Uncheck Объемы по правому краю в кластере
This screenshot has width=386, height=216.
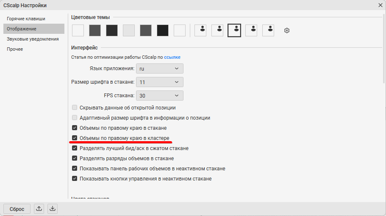click(75, 138)
